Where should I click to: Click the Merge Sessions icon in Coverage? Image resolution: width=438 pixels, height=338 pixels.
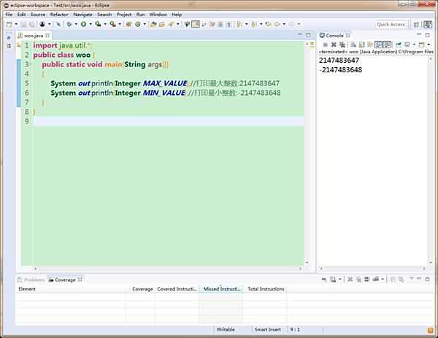coord(366,279)
